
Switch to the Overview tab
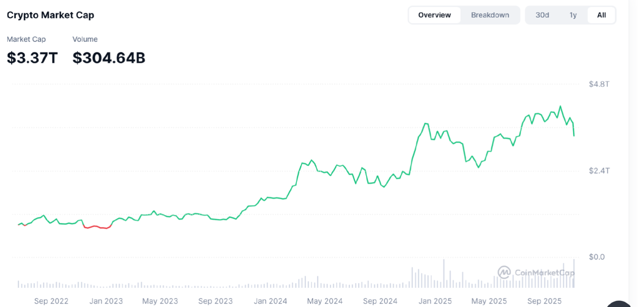pyautogui.click(x=434, y=15)
